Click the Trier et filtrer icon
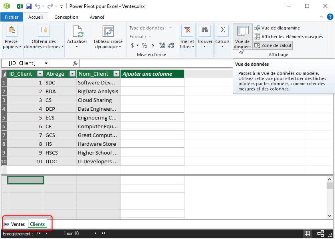The width and height of the screenshot is (335, 239). click(187, 31)
